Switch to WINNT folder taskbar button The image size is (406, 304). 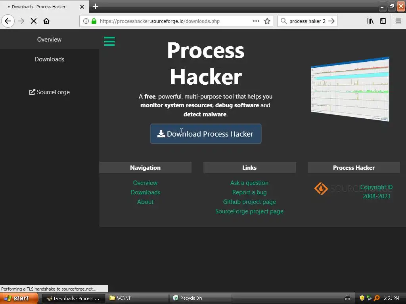[x=138, y=298]
